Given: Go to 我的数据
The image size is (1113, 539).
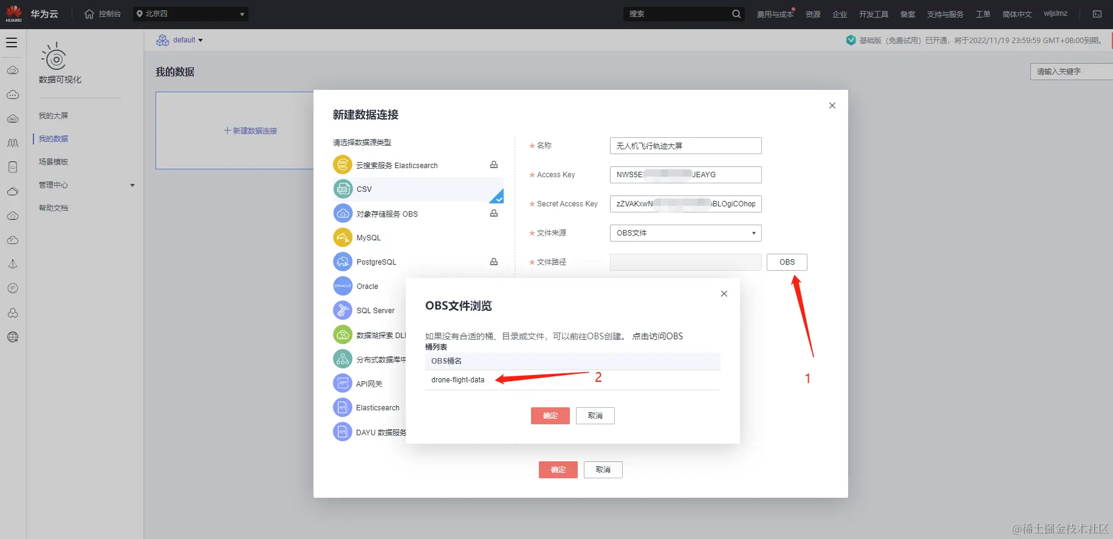Looking at the screenshot, I should coord(53,138).
